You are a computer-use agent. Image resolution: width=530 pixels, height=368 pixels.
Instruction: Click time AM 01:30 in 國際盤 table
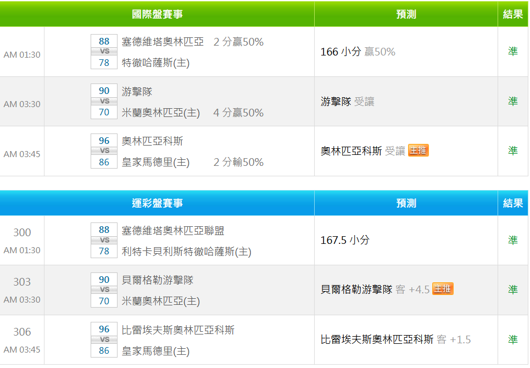tap(22, 55)
